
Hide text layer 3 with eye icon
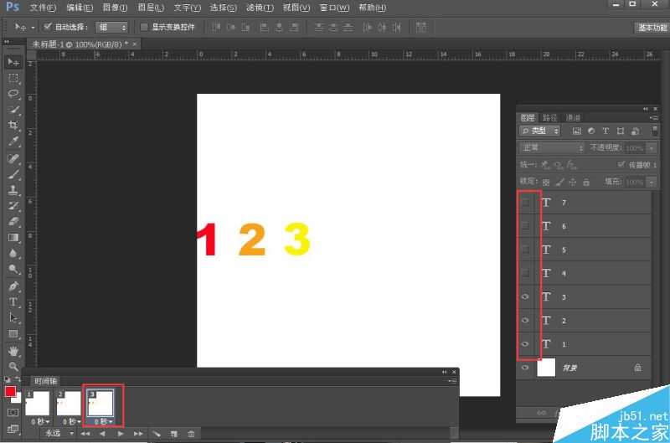click(526, 297)
